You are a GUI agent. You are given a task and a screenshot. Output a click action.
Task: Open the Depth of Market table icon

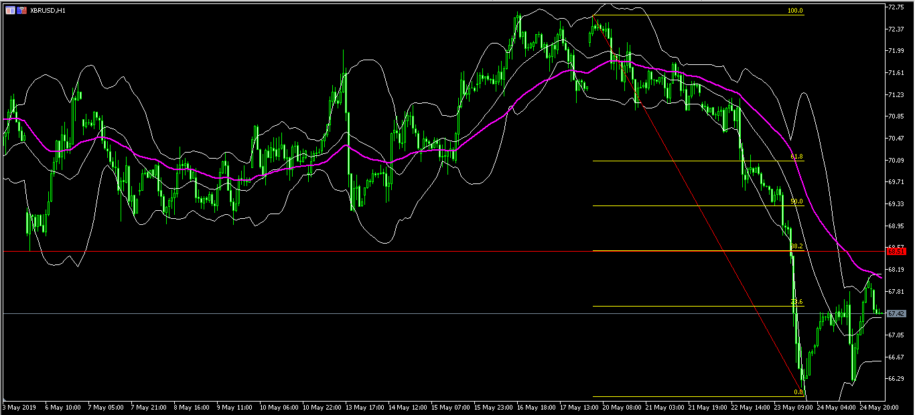10,10
